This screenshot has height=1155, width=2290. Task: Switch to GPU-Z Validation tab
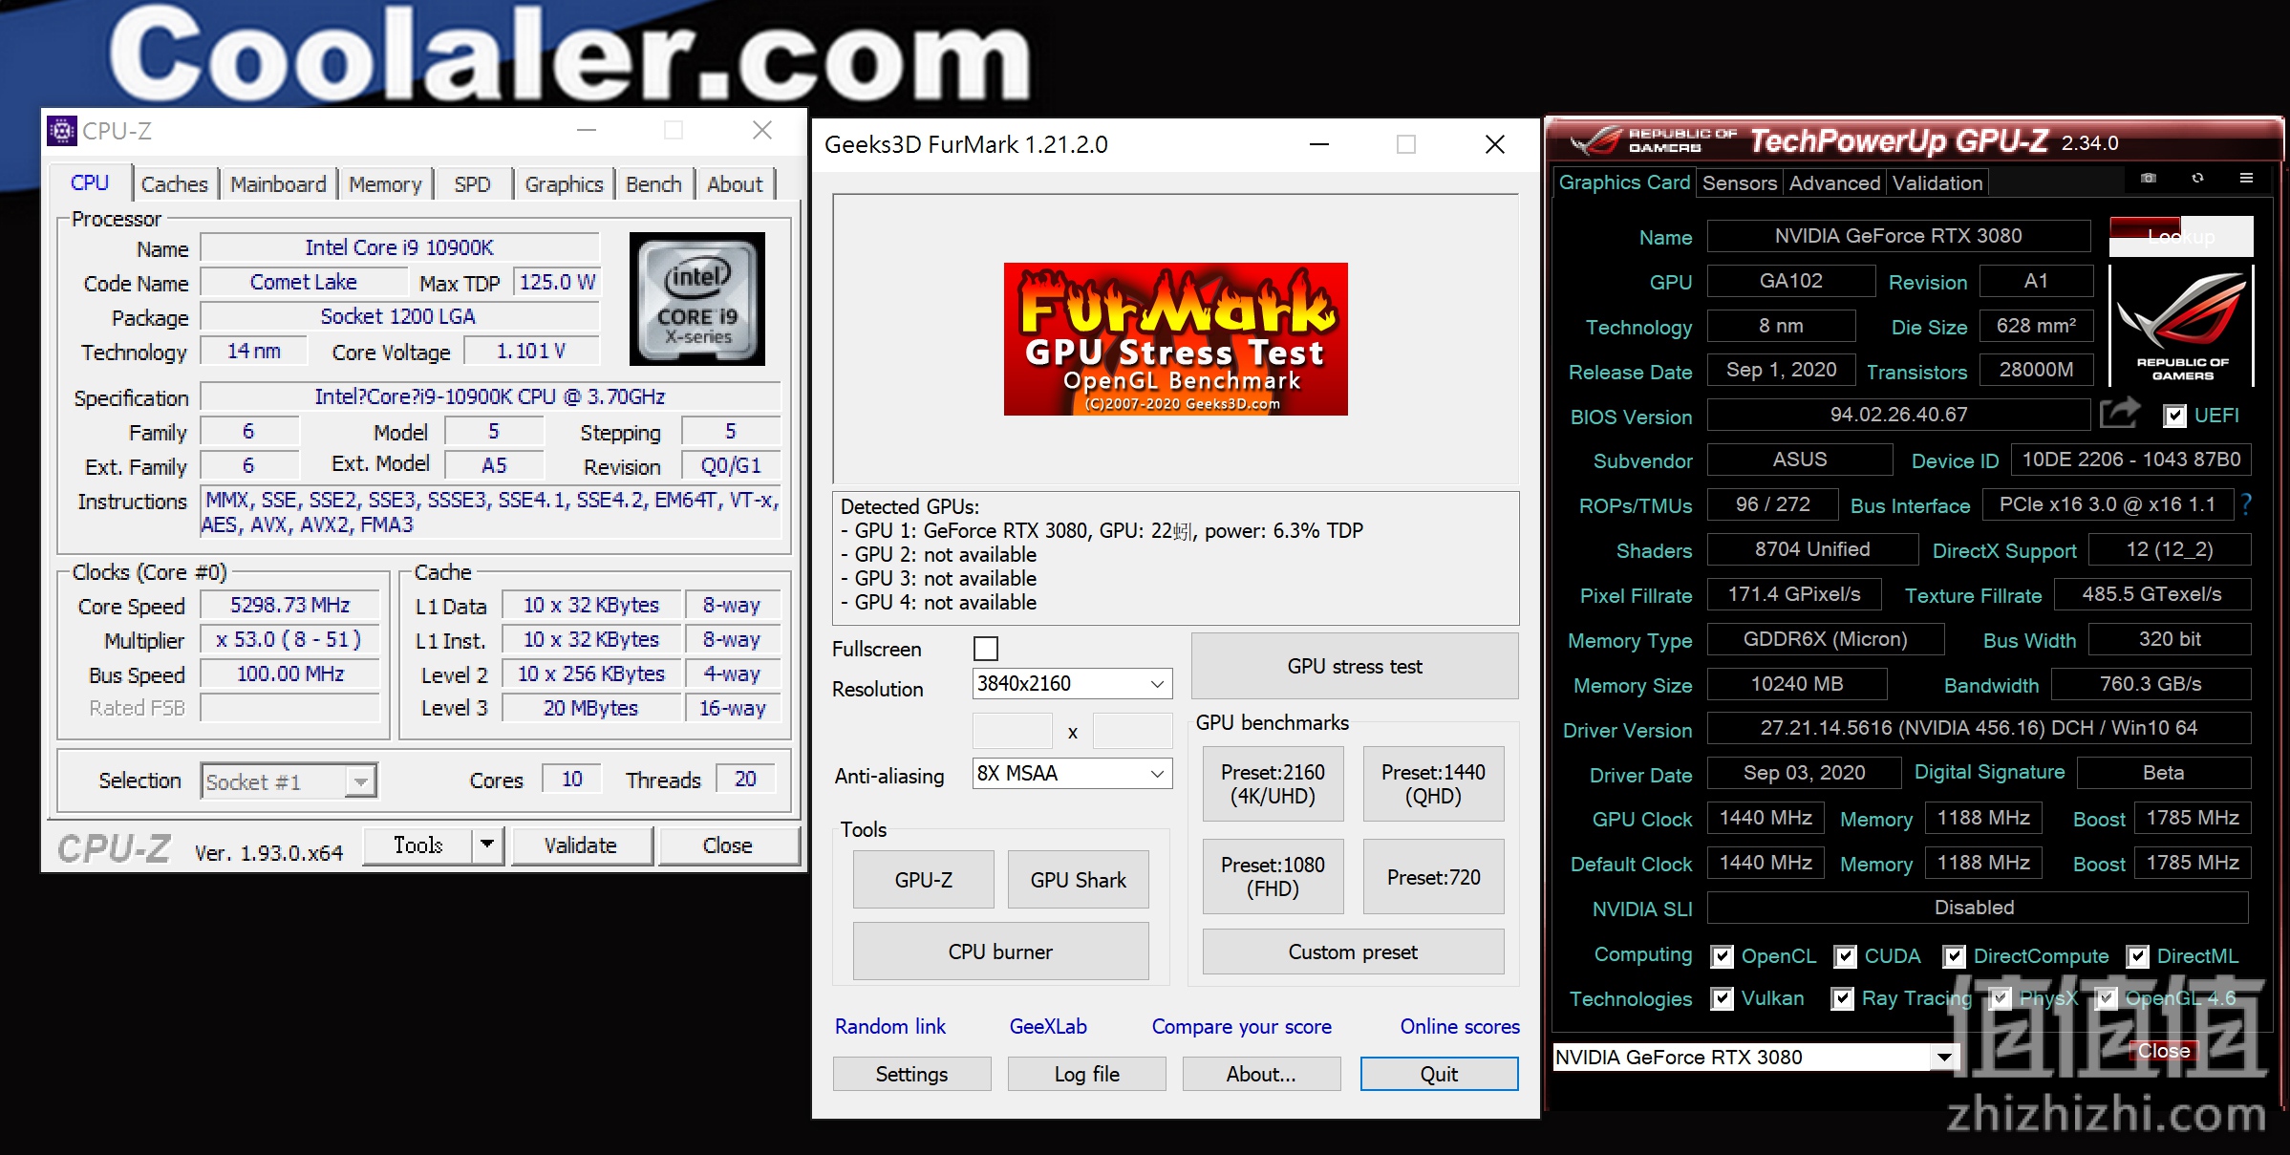coord(1937,182)
